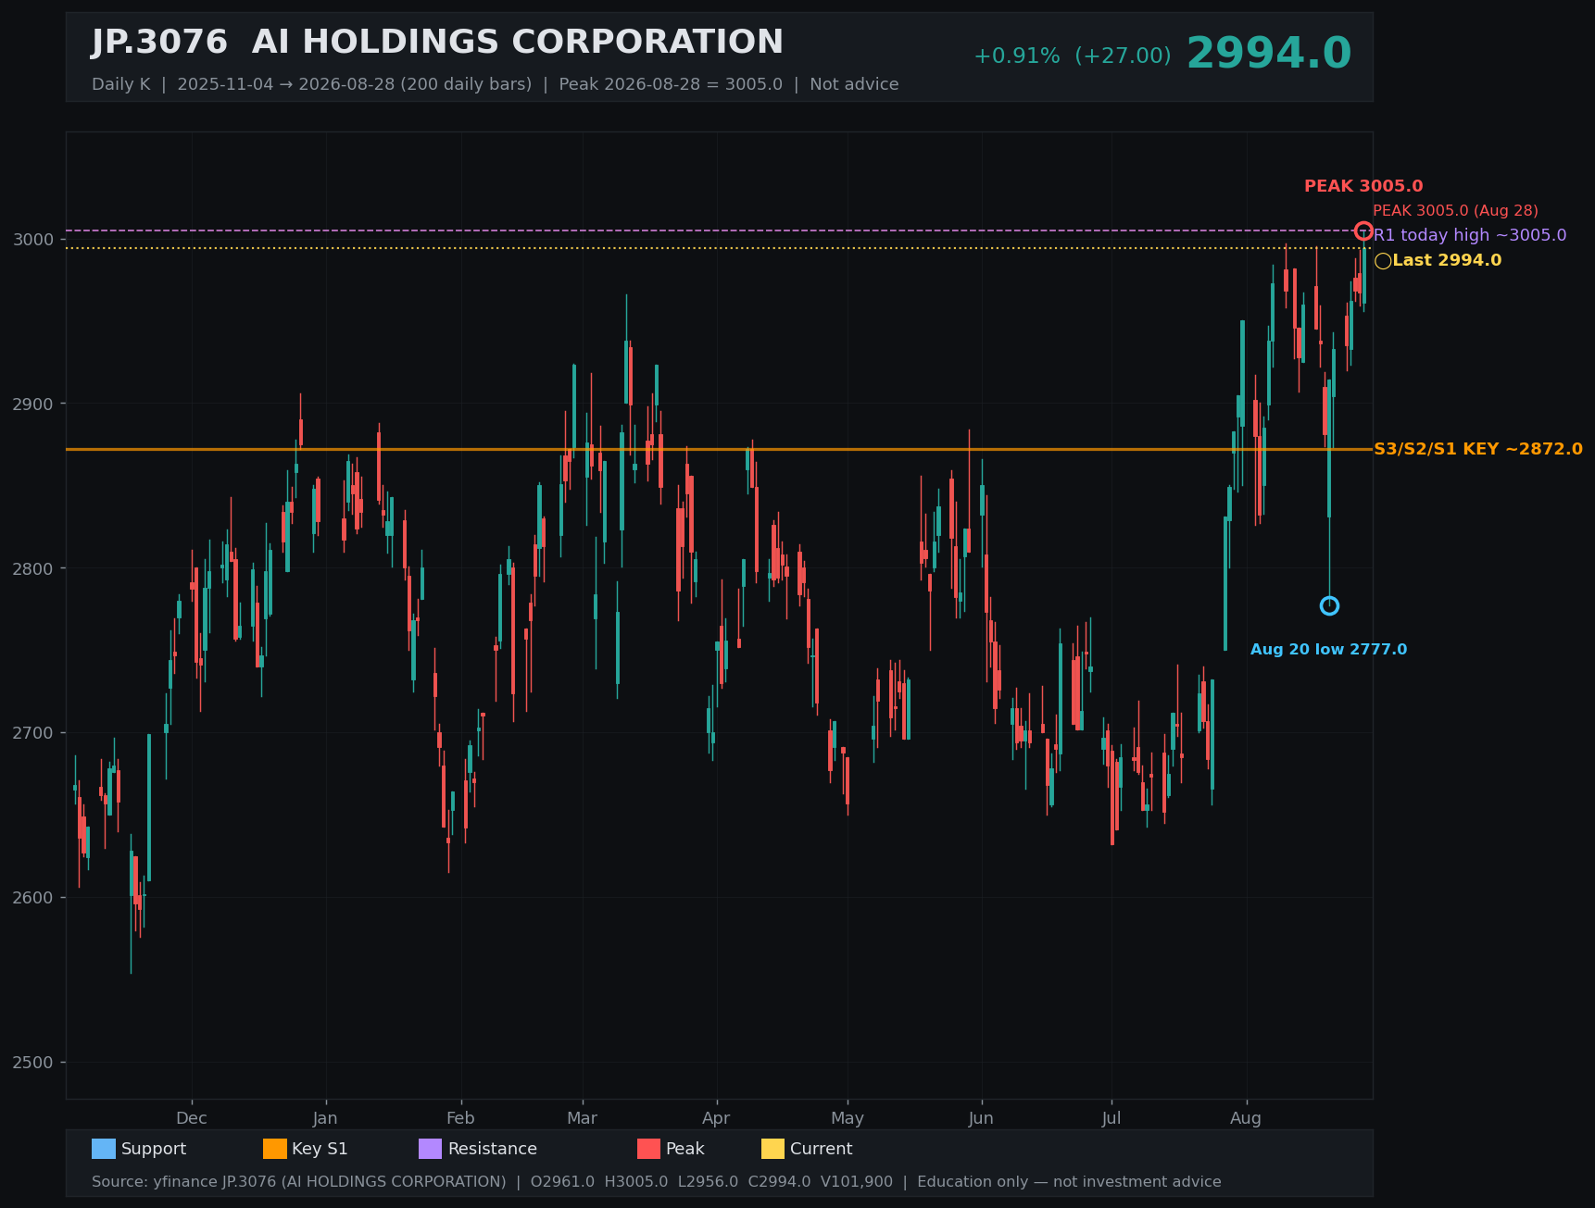
Task: Select the "Jan" x-axis label
Action: click(325, 1118)
